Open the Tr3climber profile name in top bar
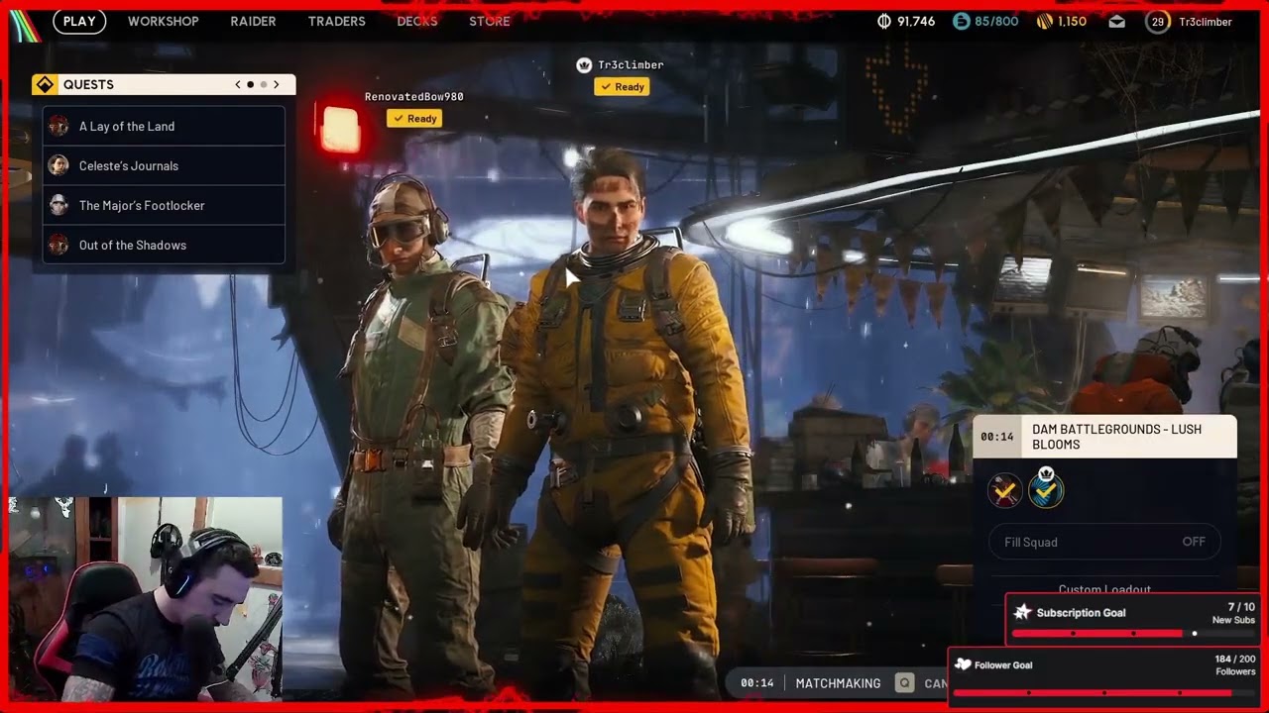 pos(1206,22)
